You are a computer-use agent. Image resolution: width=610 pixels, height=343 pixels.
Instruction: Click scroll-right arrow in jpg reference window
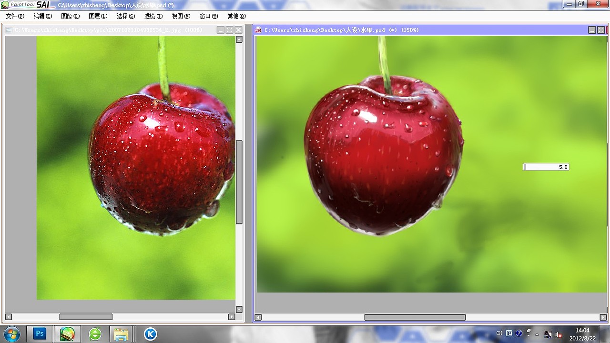click(232, 317)
